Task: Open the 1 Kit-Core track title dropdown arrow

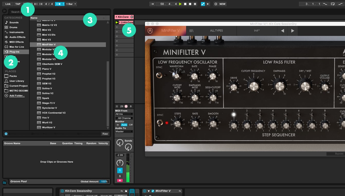Action: [x=132, y=17]
